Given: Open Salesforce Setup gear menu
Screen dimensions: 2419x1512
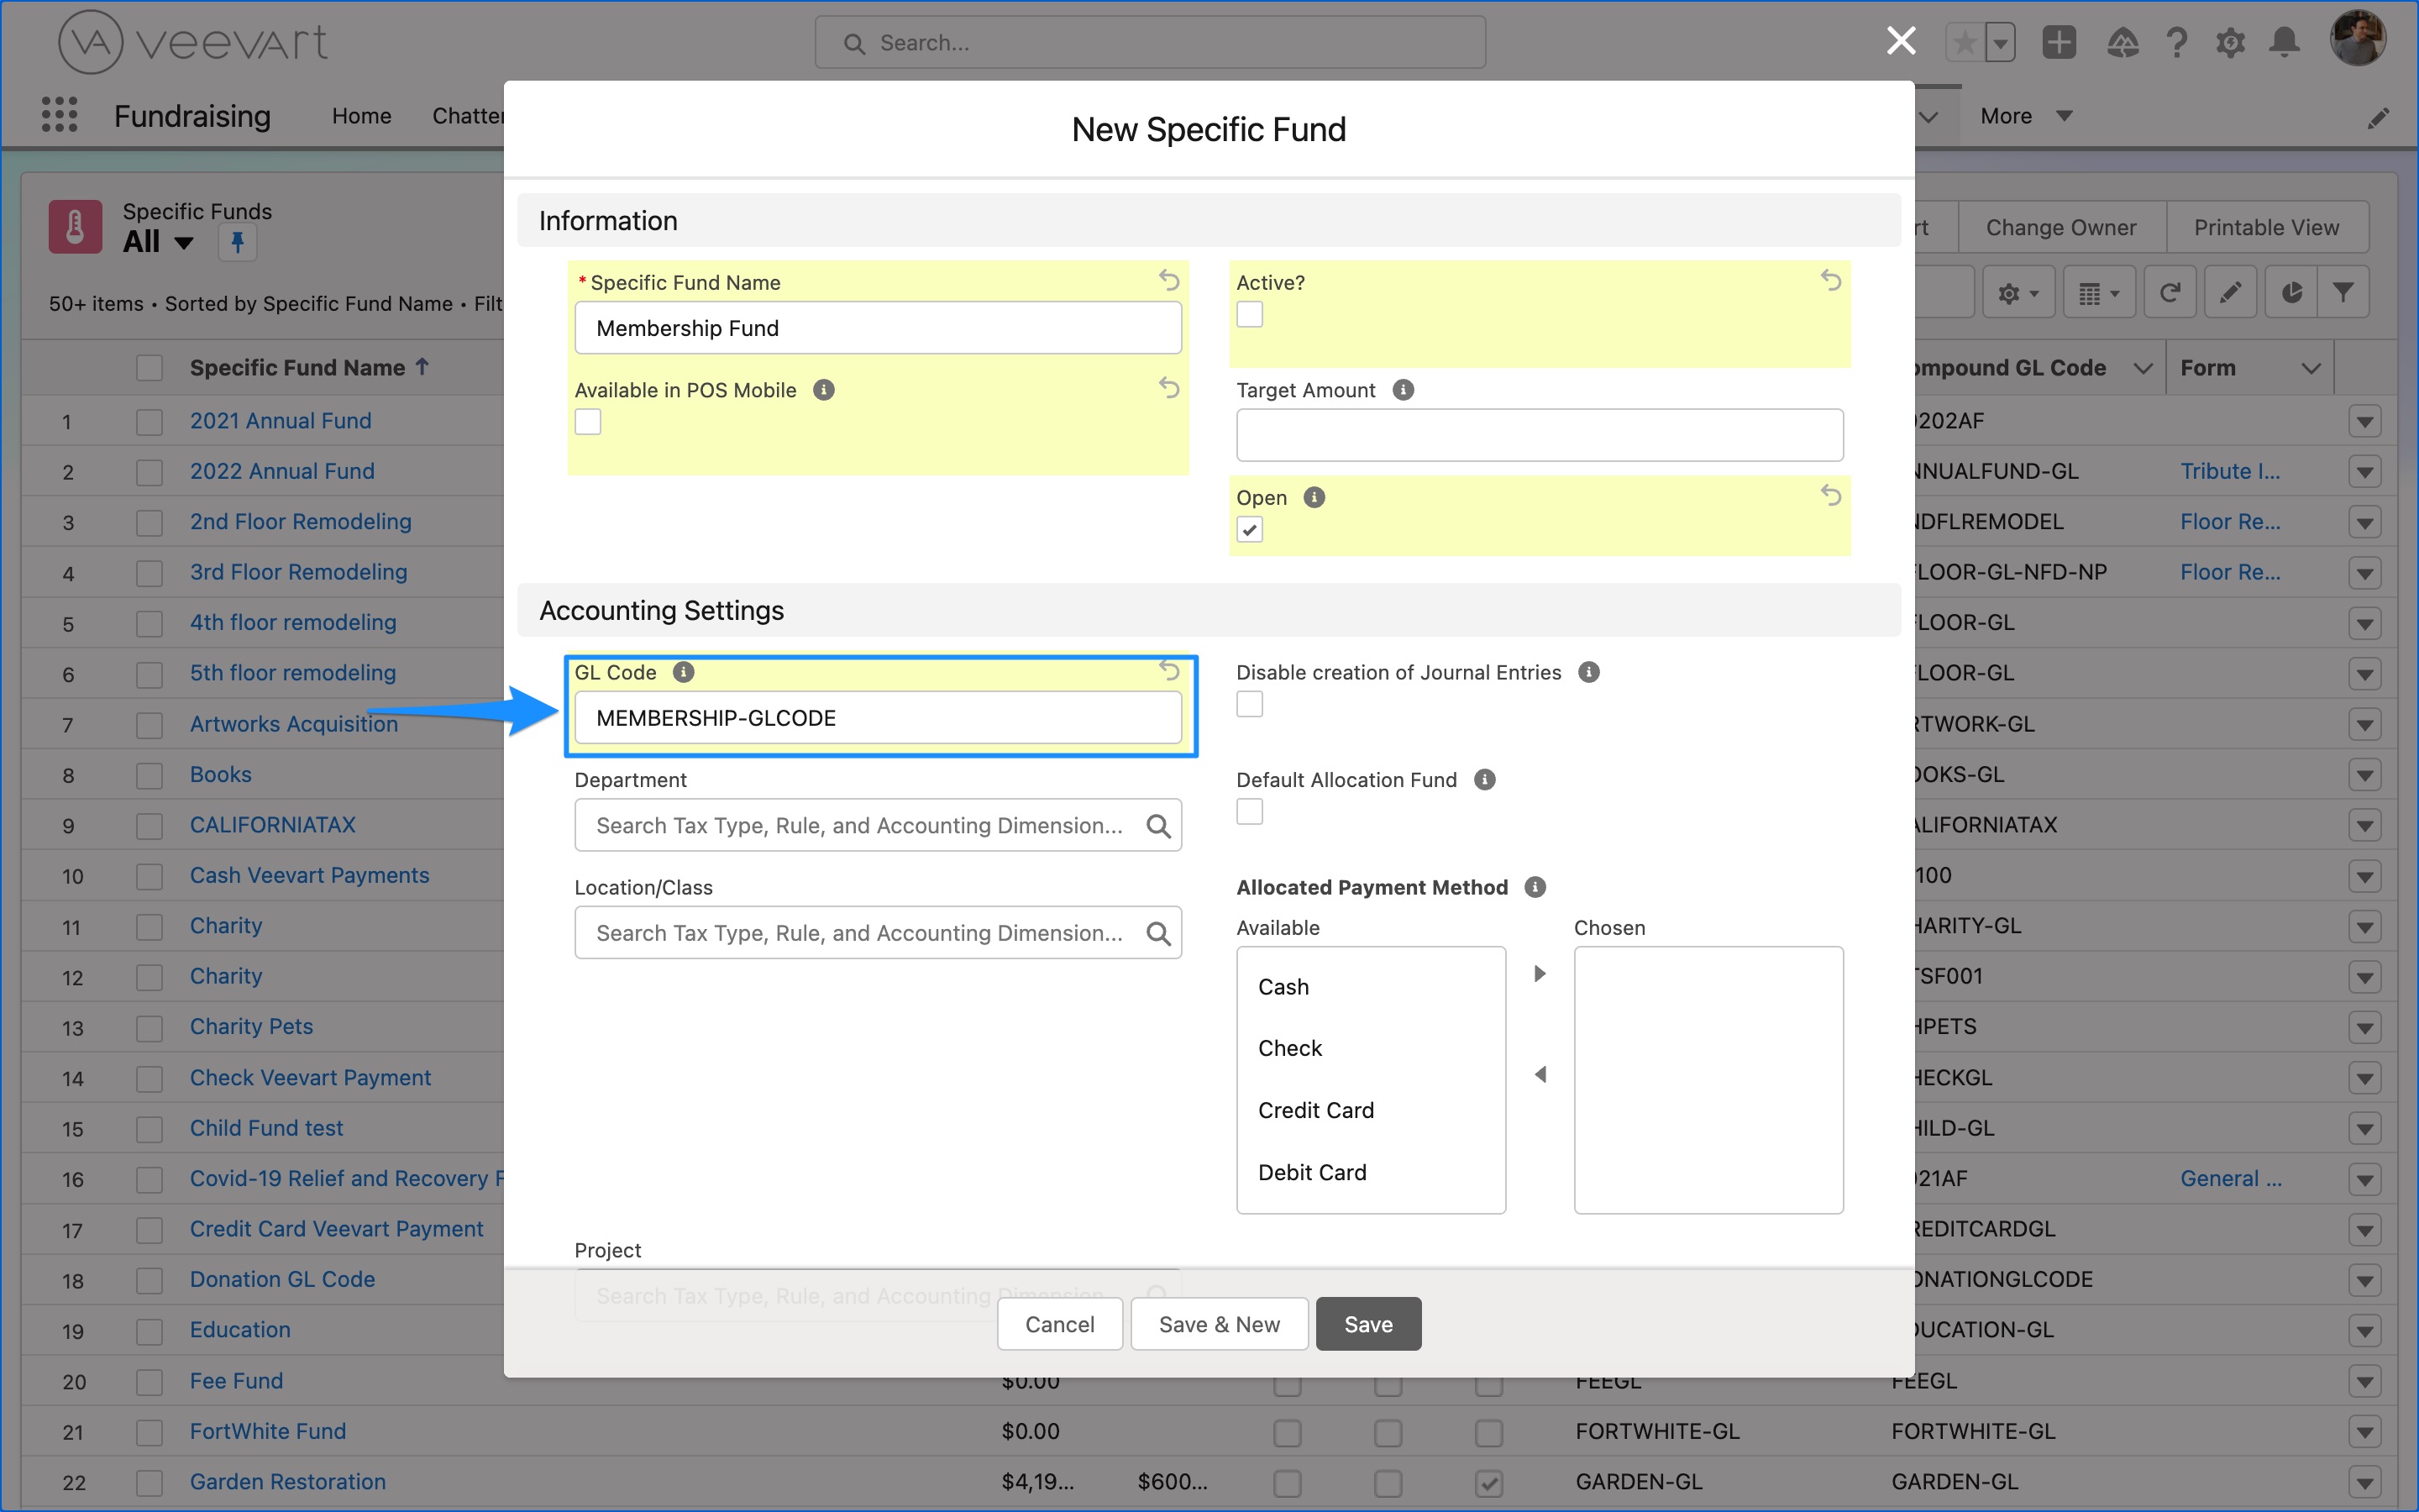Looking at the screenshot, I should click(x=2231, y=42).
